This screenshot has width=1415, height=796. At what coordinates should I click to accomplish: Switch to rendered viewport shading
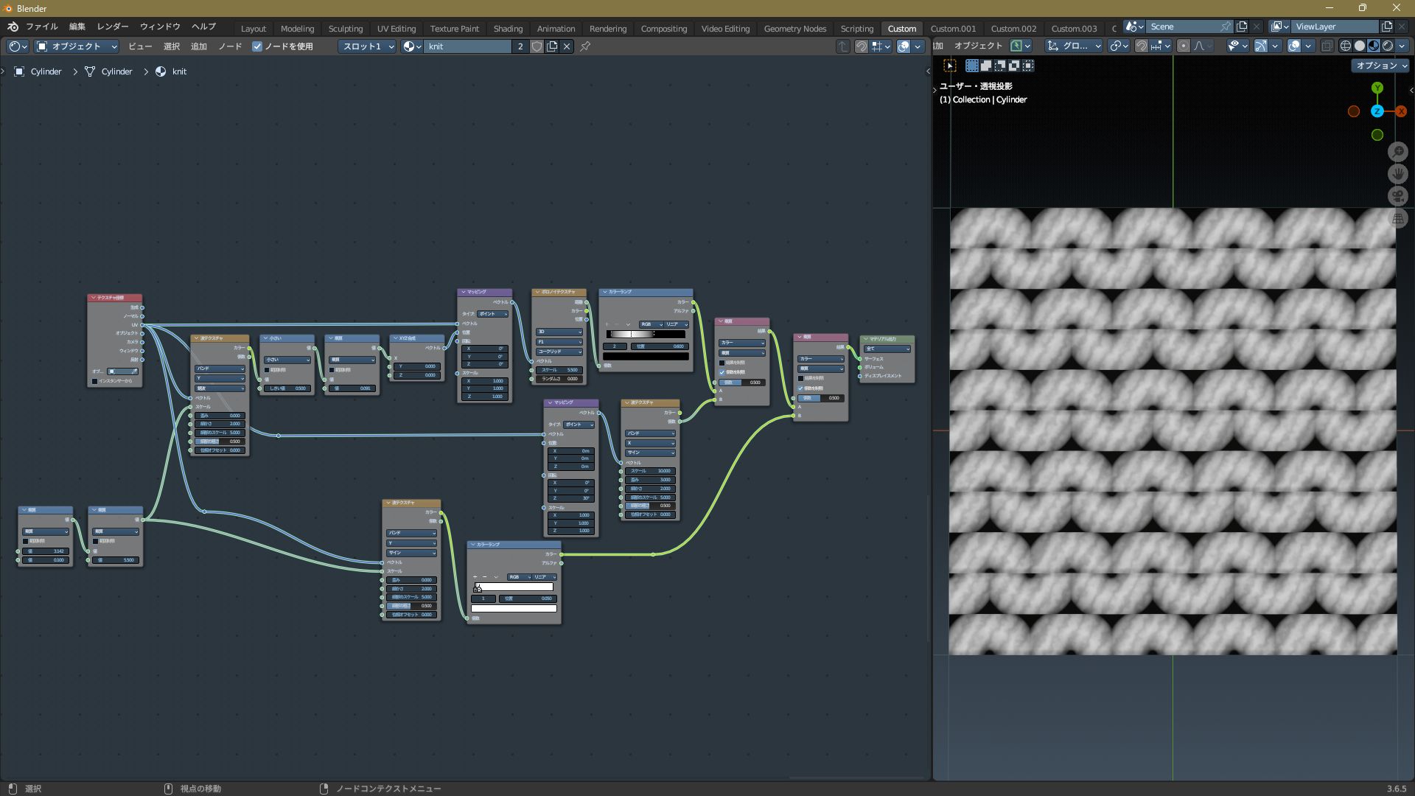pos(1388,46)
